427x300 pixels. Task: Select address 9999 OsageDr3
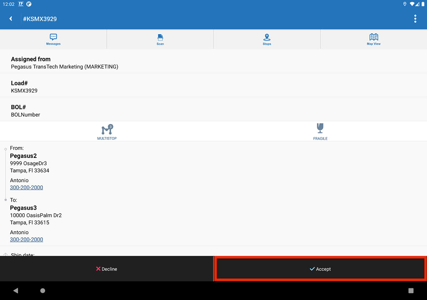pyautogui.click(x=28, y=163)
